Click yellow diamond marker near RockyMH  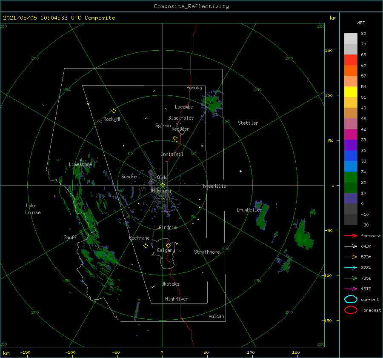point(114,111)
